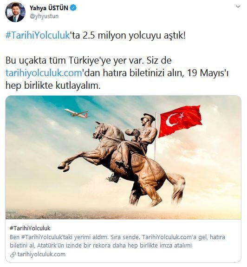Viewport: 247px width, 267px height.
Task: Open the card domain tarihiyolculuk.com
Action: [41, 254]
